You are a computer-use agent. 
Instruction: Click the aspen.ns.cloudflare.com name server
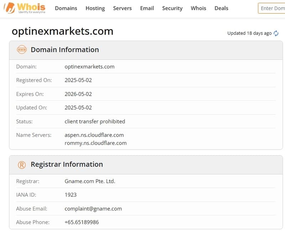pos(94,135)
